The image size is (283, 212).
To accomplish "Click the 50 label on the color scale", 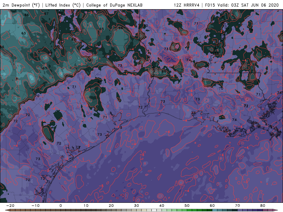I will 187,206.
